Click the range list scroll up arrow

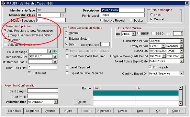(x=181, y=88)
